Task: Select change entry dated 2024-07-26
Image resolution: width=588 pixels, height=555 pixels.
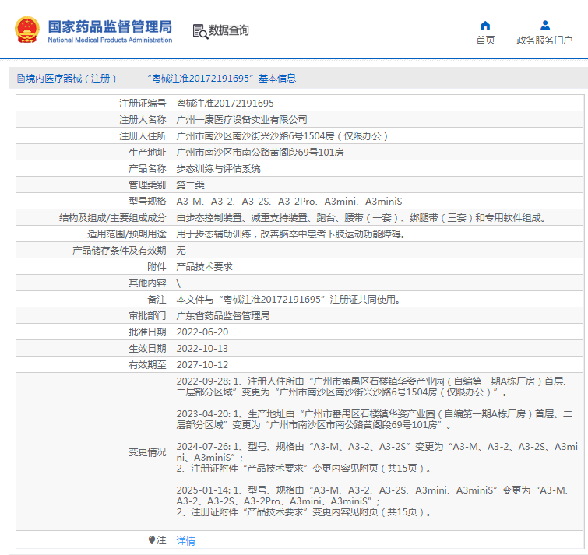Action: (377, 458)
